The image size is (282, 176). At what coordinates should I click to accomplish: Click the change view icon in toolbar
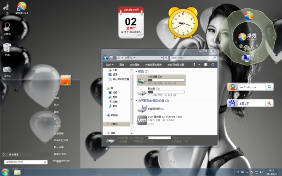point(194,65)
